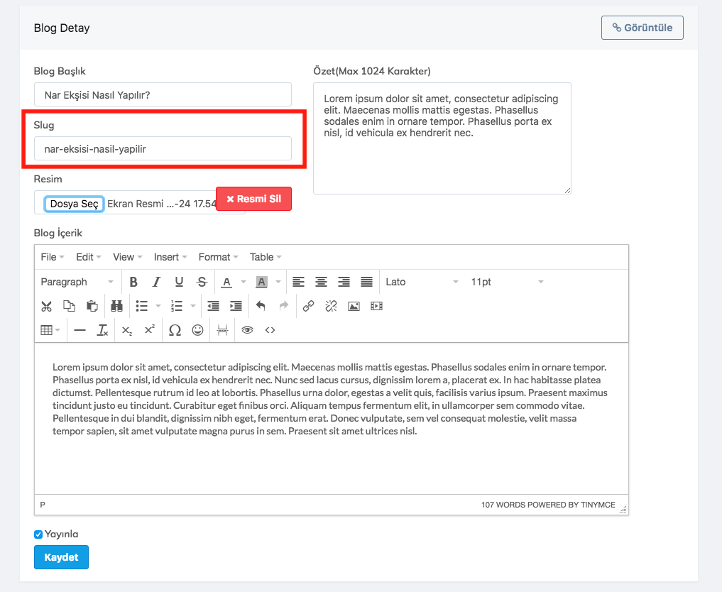Image resolution: width=722 pixels, height=592 pixels.
Task: Insert a link with the chain icon
Action: point(308,306)
